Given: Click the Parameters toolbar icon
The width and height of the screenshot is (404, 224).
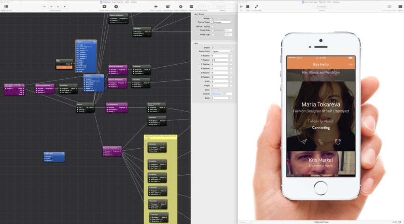Looking at the screenshot, I should [168, 7].
